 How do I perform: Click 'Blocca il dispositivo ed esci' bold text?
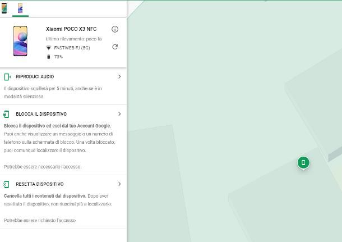coord(58,126)
